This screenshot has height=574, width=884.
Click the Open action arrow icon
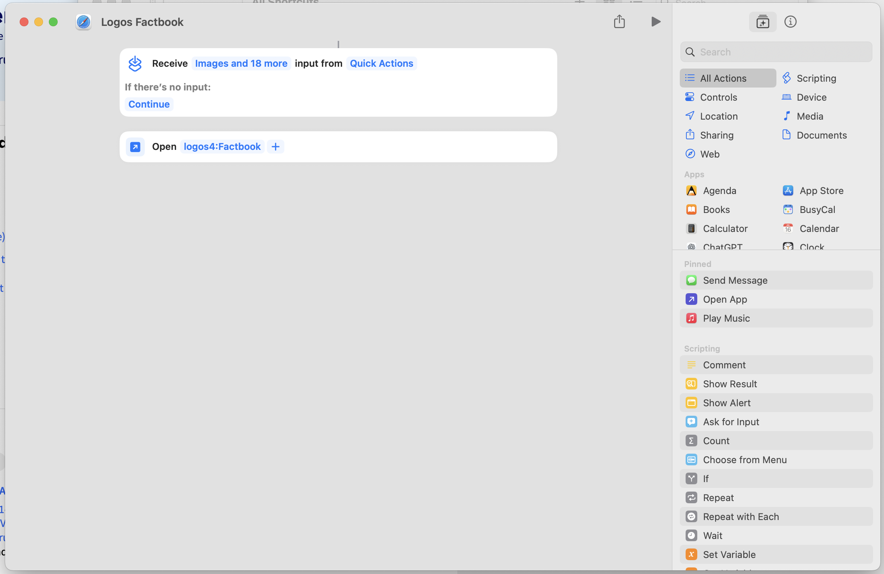pos(135,147)
